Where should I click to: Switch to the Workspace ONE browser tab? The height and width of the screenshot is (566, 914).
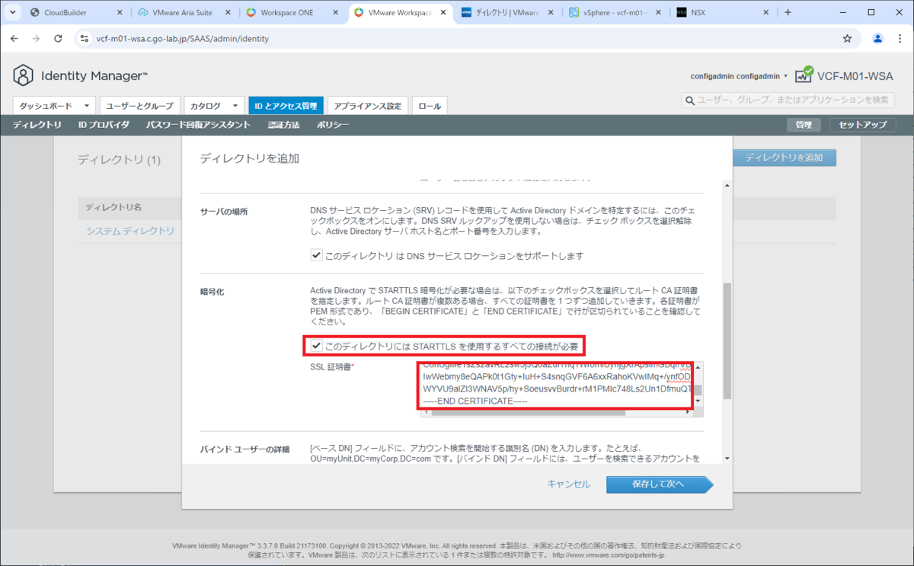292,13
